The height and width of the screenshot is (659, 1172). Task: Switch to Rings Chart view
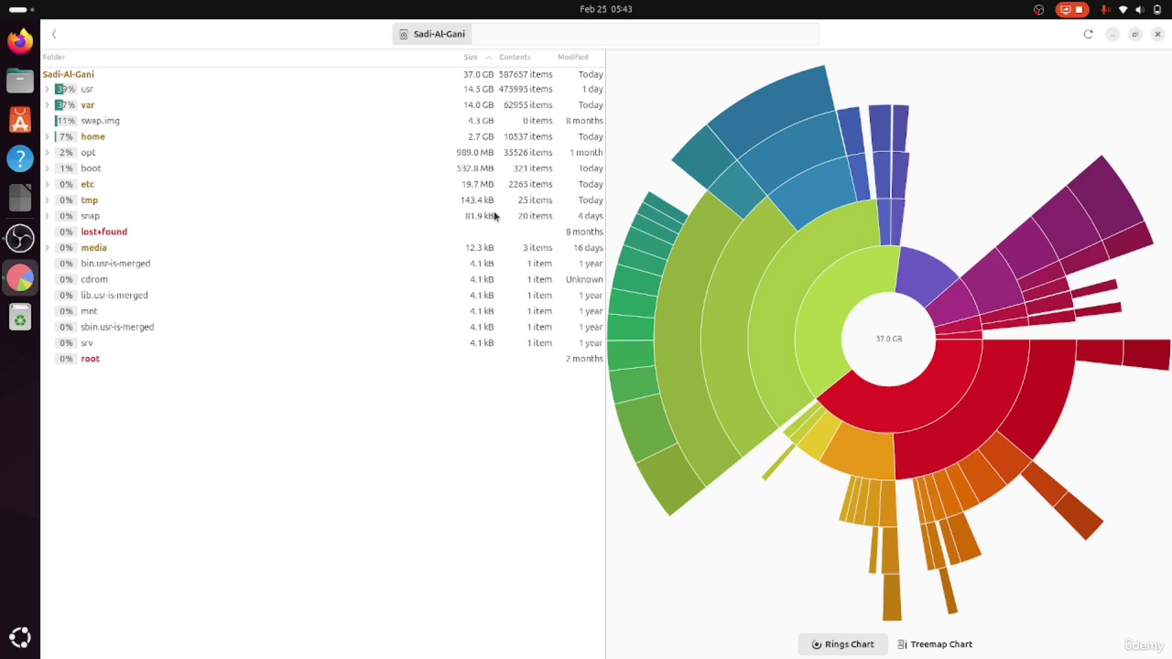point(843,644)
